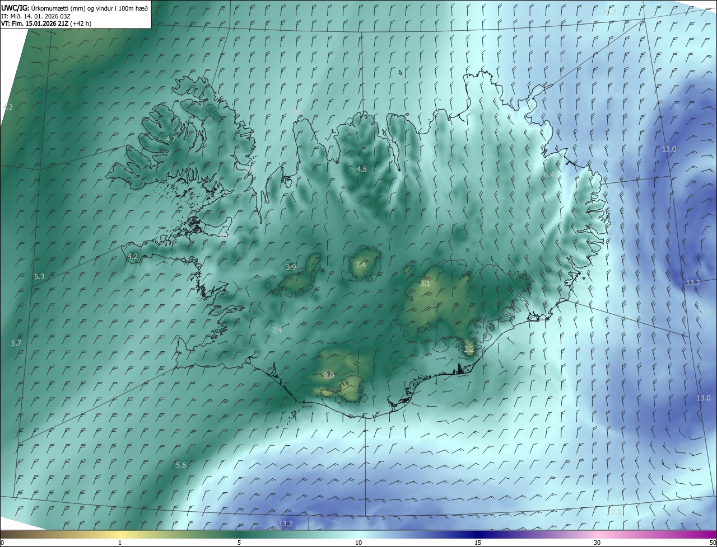The image size is (717, 547).
Task: Click the 4.8 value in north Iceland
Action: click(362, 169)
